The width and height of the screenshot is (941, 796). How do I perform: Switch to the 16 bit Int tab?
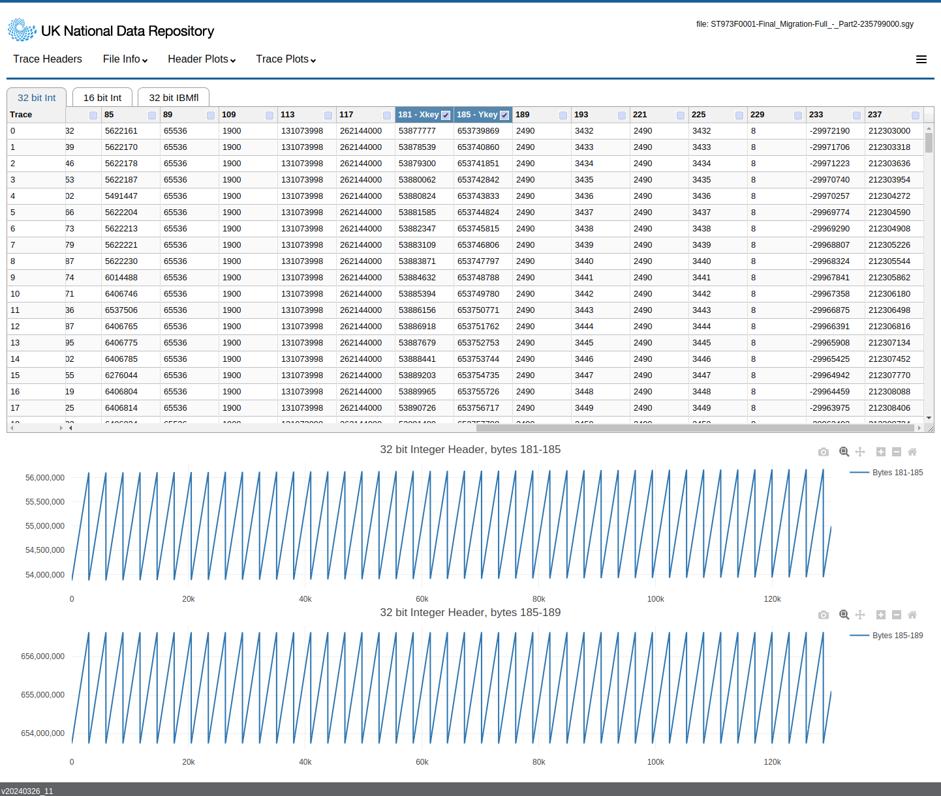click(x=102, y=98)
